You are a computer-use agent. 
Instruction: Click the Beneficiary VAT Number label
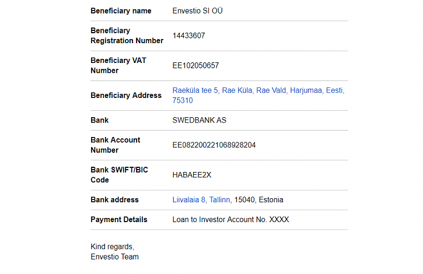pyautogui.click(x=118, y=65)
